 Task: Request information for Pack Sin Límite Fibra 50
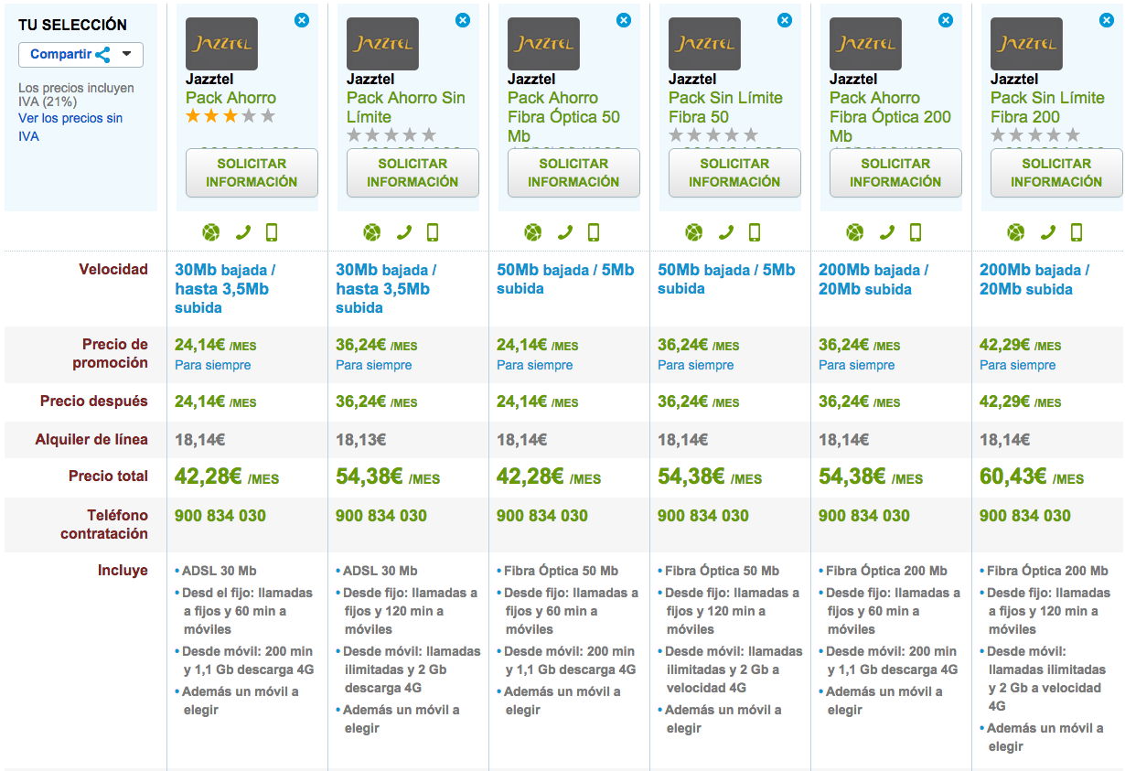[734, 173]
